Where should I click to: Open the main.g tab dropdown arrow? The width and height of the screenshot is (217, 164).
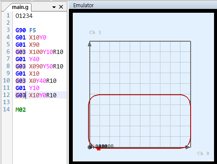(54, 7)
